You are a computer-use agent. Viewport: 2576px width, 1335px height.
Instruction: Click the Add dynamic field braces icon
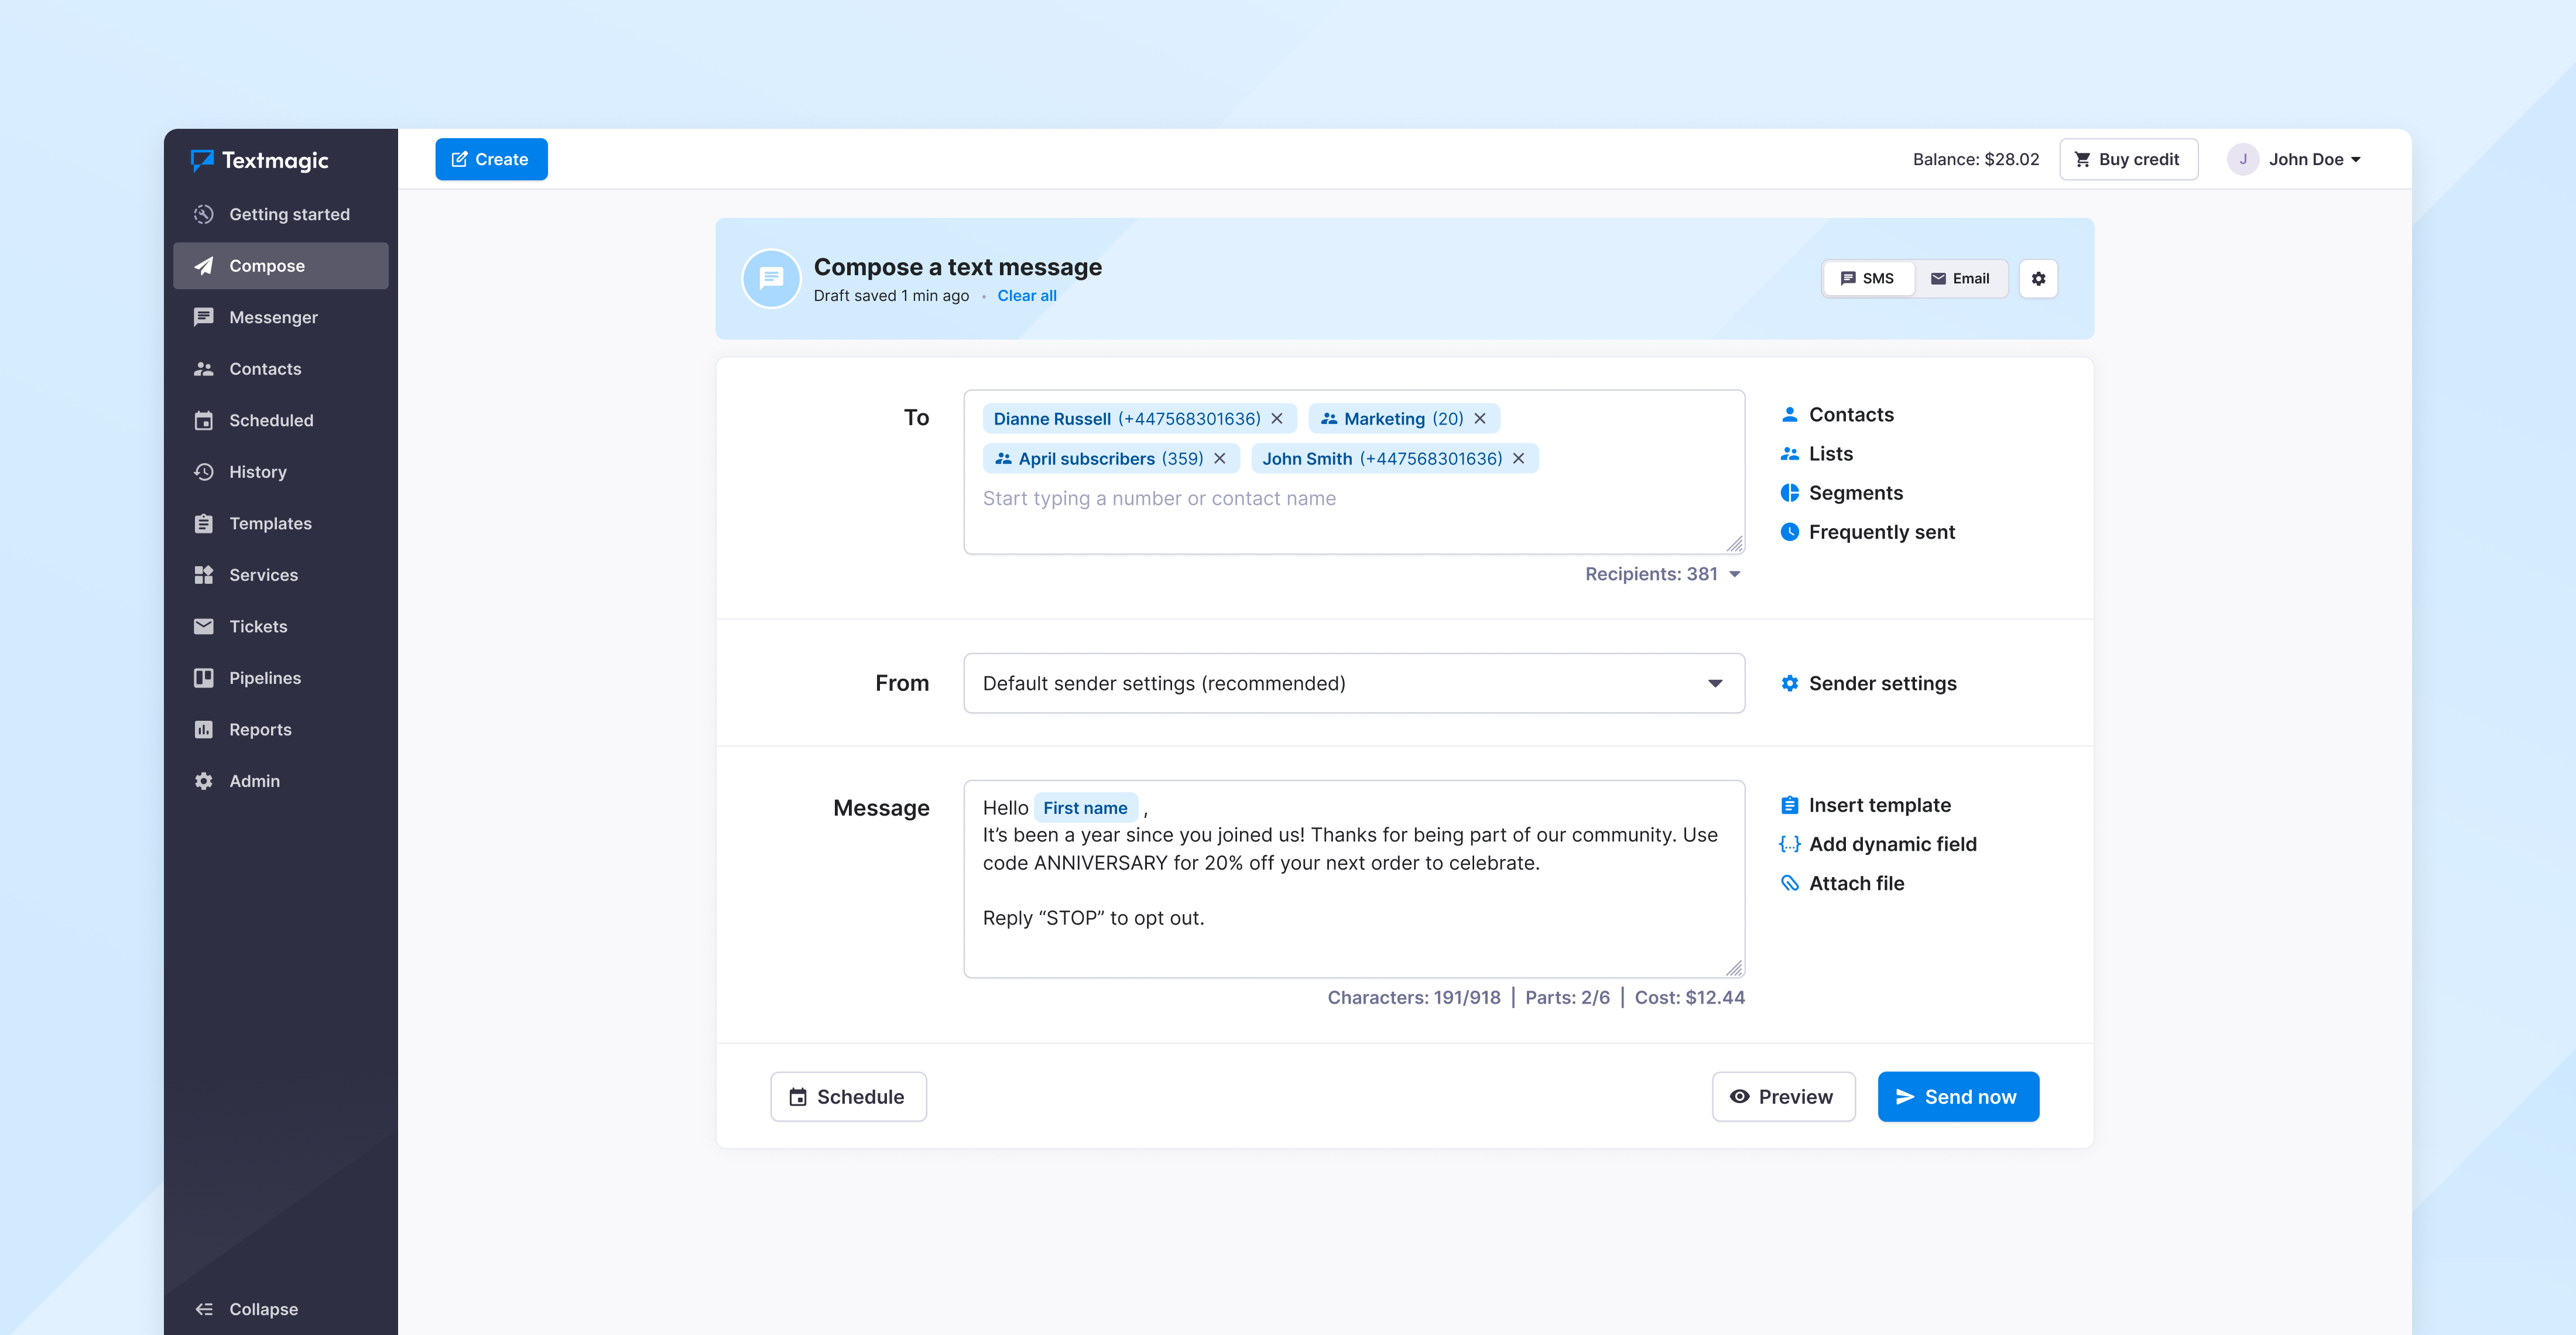[1789, 844]
